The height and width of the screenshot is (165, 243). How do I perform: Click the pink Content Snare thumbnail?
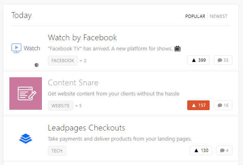coord(26,93)
